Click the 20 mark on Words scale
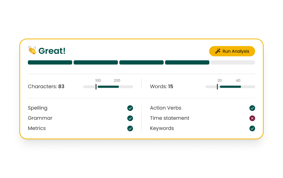 pos(219,80)
